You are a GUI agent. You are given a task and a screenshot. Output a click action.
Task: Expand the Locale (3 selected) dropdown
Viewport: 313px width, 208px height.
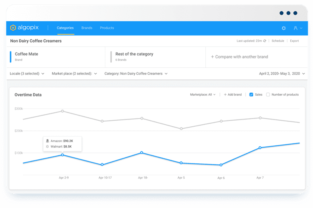[x=27, y=74]
